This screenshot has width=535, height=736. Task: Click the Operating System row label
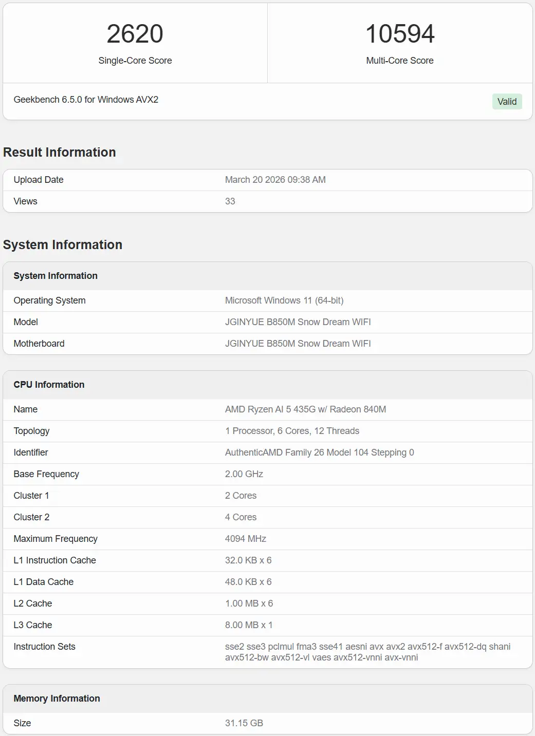click(x=49, y=300)
